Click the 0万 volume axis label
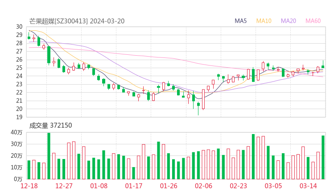 pyautogui.click(x=18, y=179)
